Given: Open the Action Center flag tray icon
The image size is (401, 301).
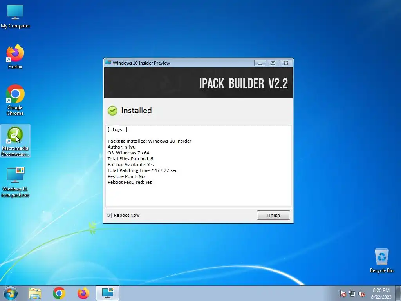Looking at the screenshot, I should [x=342, y=294].
